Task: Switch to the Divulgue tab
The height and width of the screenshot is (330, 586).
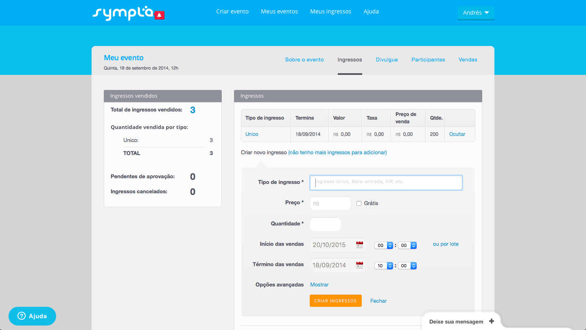Action: (387, 59)
